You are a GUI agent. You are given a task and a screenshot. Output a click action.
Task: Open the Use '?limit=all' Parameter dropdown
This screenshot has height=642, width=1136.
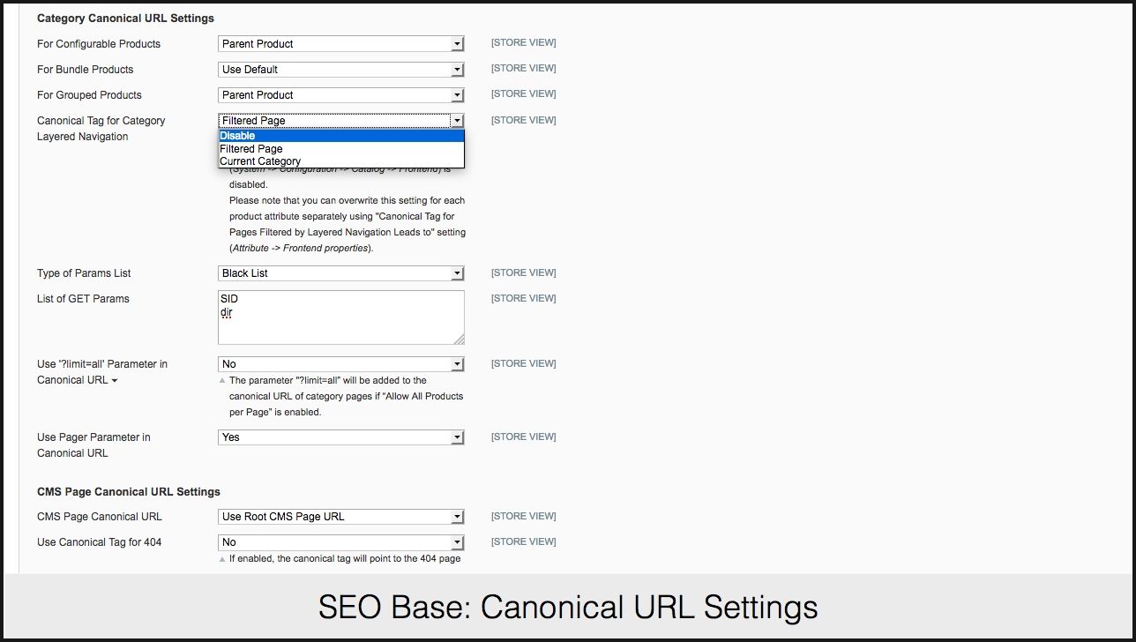[x=340, y=364]
